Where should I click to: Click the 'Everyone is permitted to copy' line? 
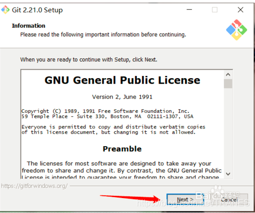113,127
